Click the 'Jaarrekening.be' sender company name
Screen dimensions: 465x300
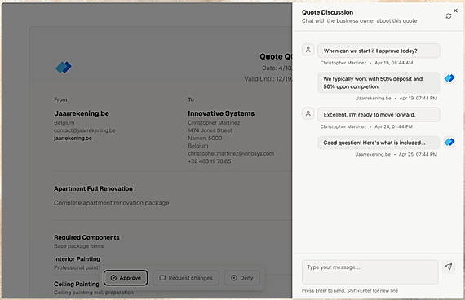82,113
